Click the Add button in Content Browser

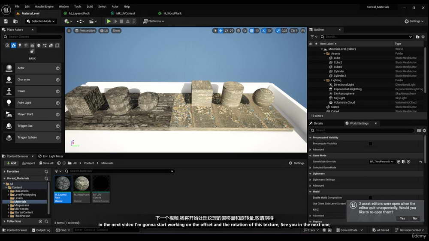pyautogui.click(x=12, y=163)
